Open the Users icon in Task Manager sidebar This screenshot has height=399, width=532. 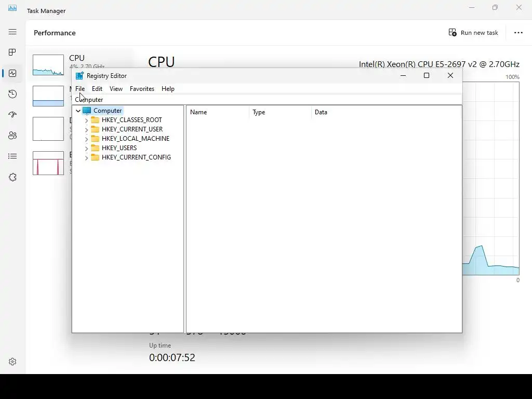(12, 136)
